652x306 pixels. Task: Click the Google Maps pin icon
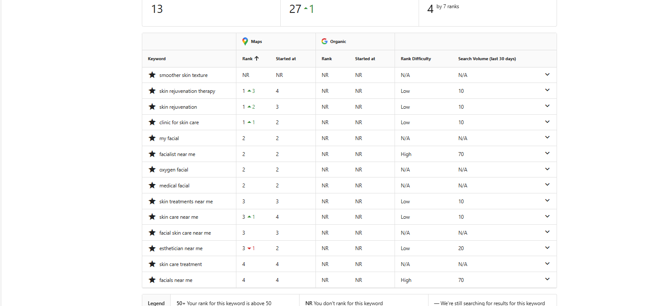click(245, 41)
